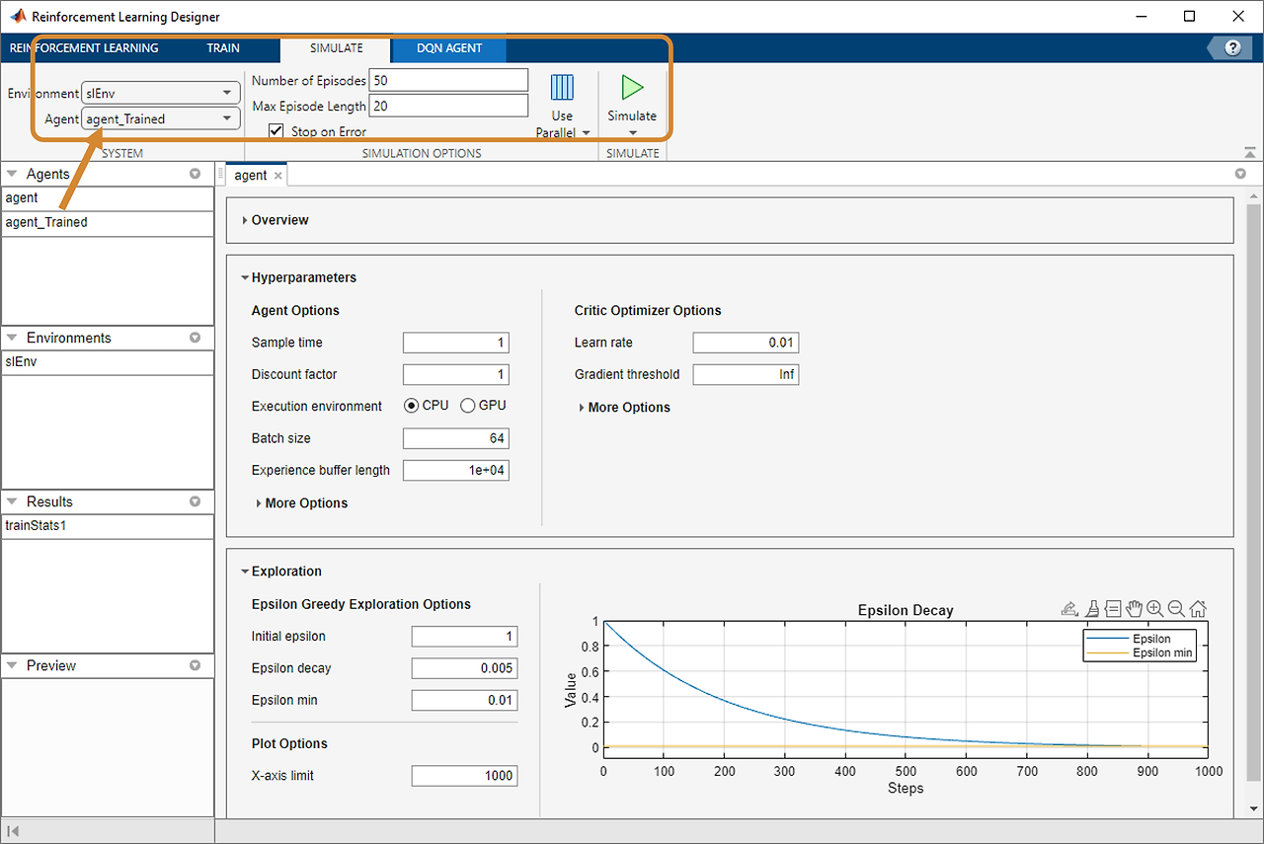Viewport: 1264px width, 844px height.
Task: Enable data tips tool in plot toolbar
Action: click(1113, 609)
